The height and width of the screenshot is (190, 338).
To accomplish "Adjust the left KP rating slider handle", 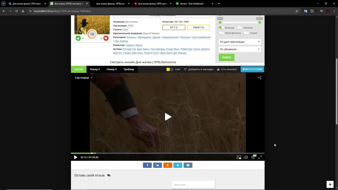I will point(220,22).
